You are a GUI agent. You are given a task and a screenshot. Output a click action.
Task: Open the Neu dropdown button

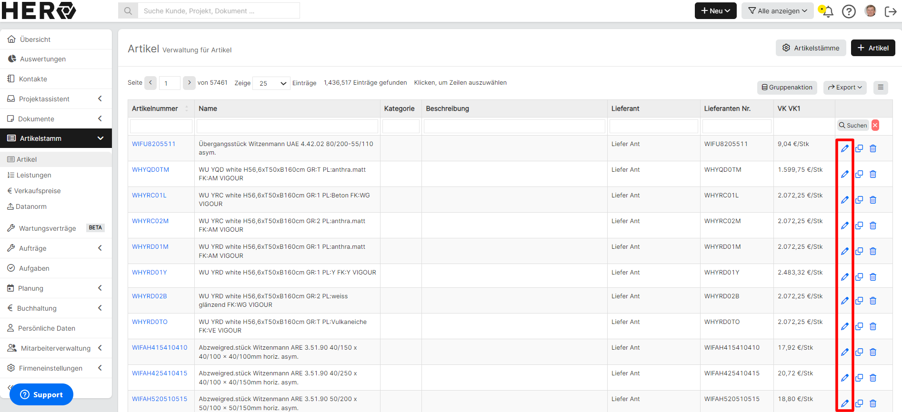[715, 10]
